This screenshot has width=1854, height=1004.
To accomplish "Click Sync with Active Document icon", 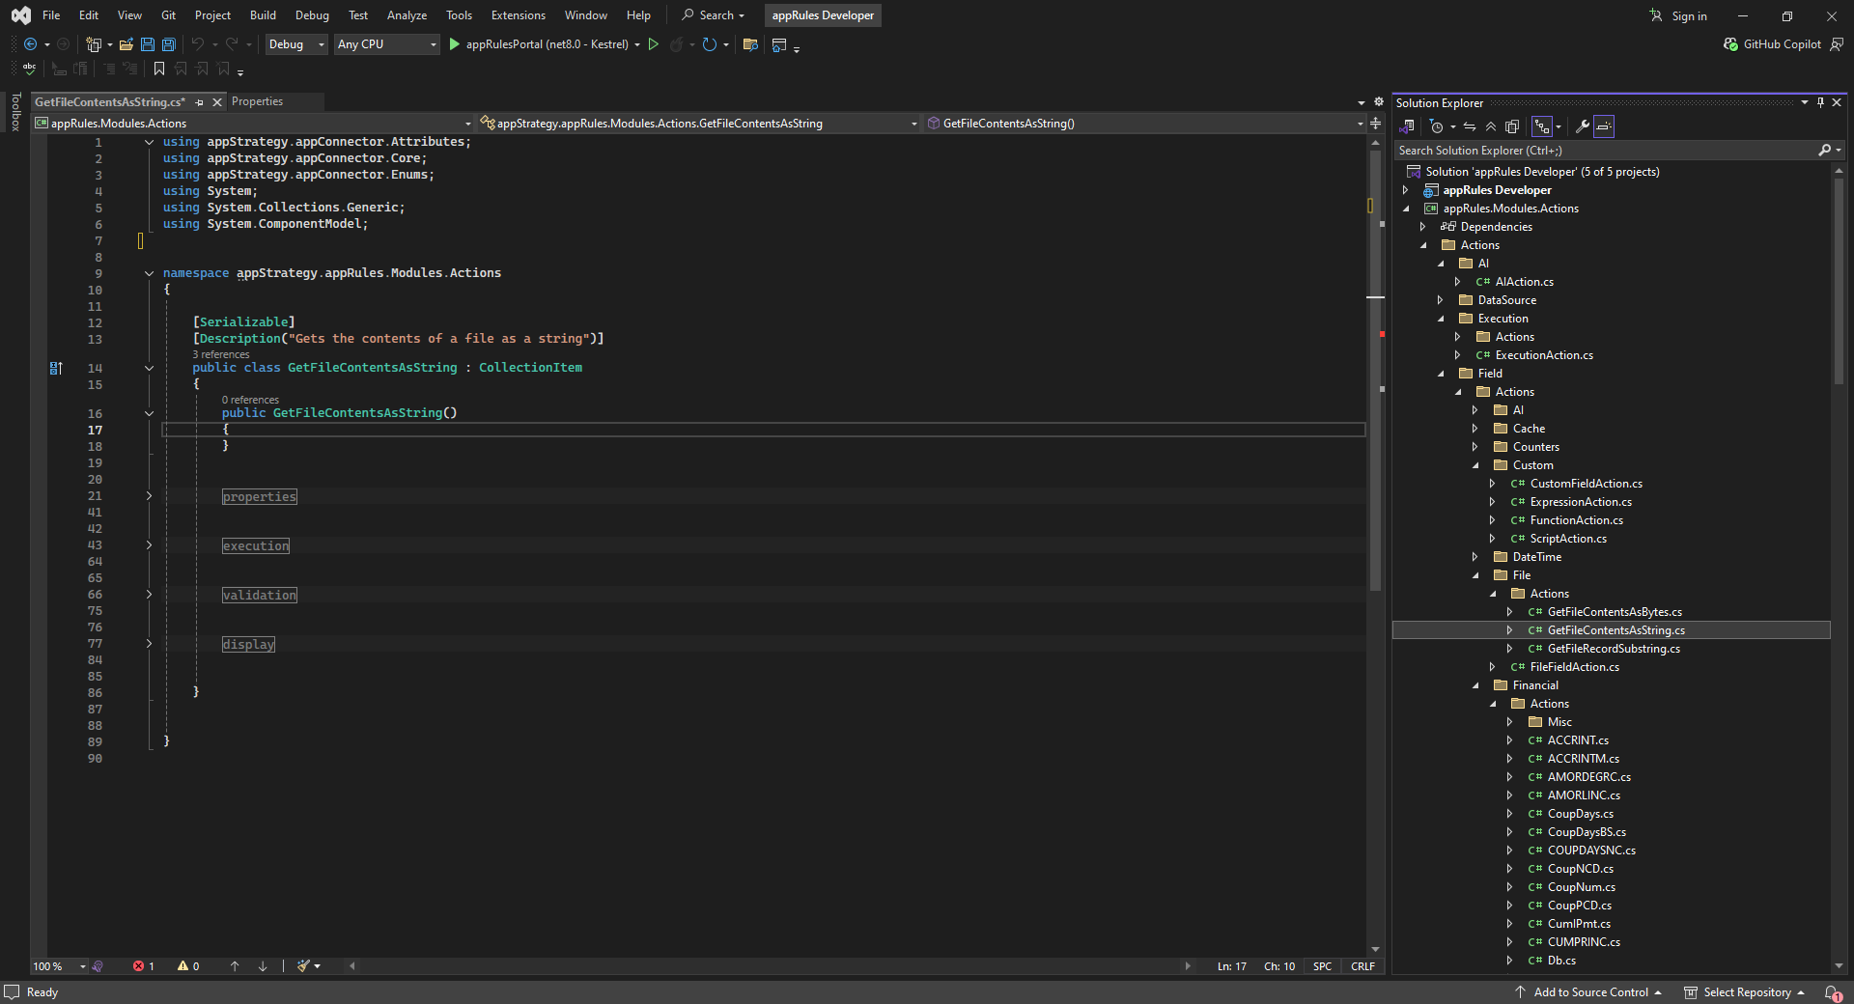I will point(1470,126).
